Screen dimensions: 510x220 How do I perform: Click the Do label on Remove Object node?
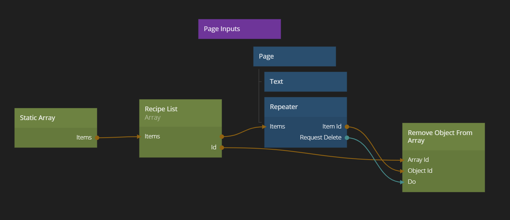pyautogui.click(x=412, y=182)
